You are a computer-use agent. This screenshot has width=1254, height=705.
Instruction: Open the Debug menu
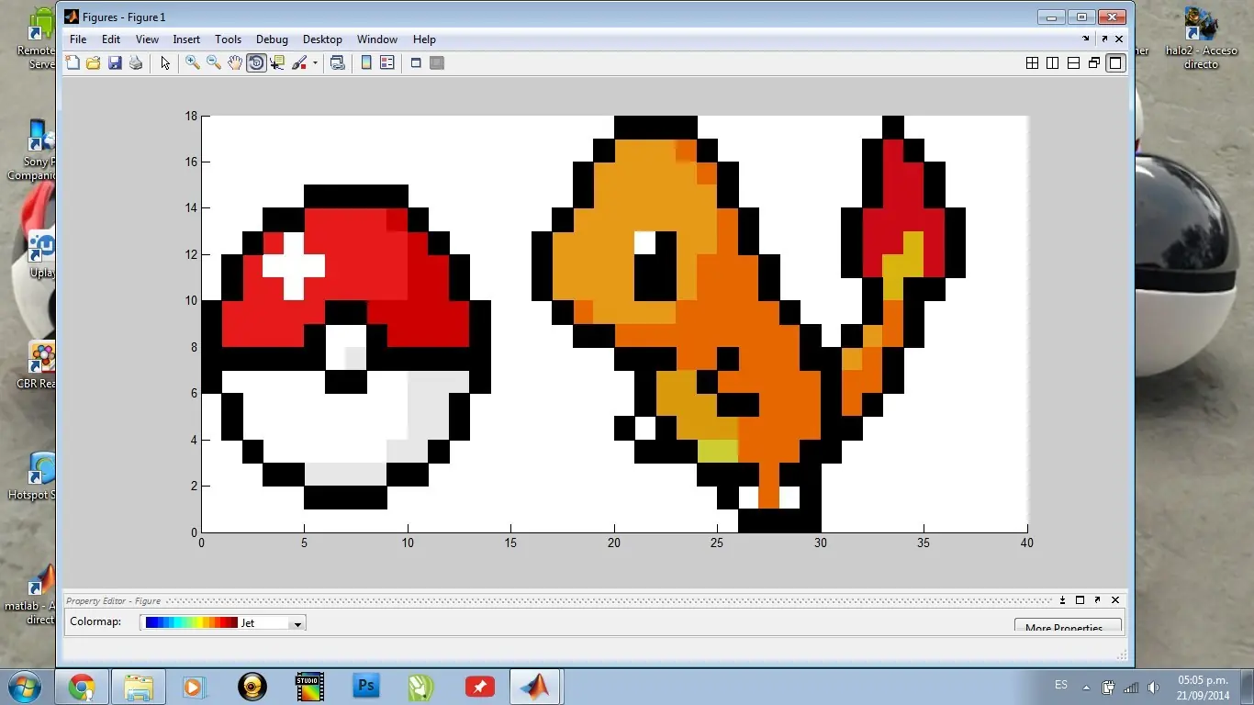tap(272, 39)
